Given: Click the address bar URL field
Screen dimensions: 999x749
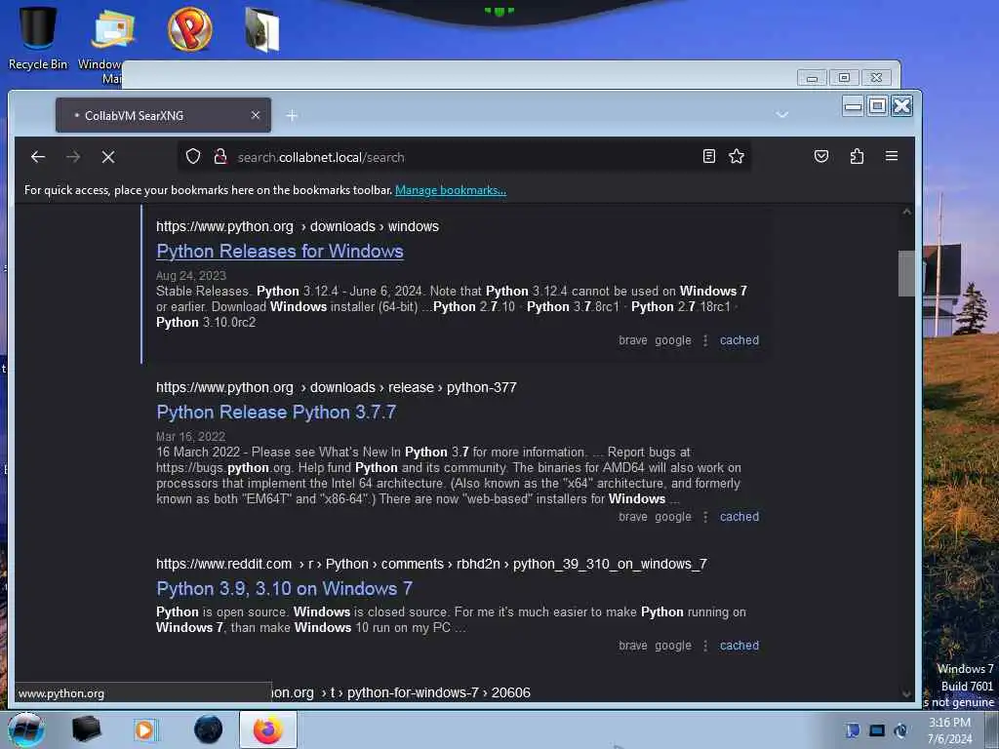Looking at the screenshot, I should point(465,157).
